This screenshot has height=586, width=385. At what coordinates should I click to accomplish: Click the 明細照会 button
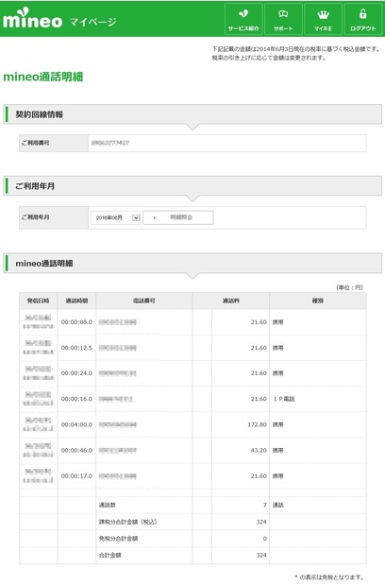coord(178,217)
